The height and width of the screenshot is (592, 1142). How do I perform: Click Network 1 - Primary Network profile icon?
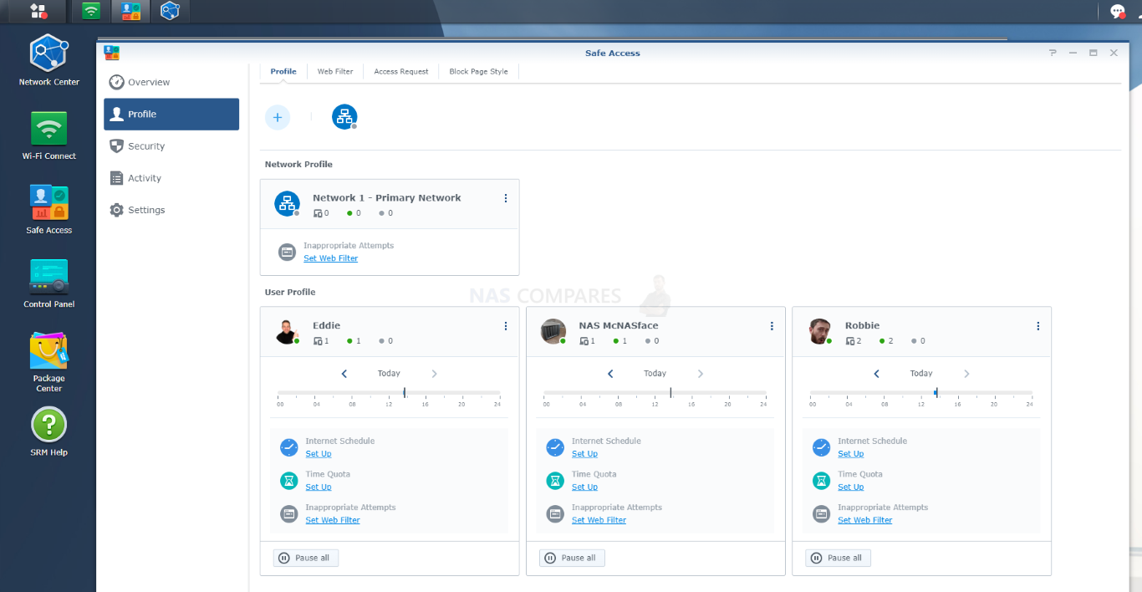click(x=288, y=203)
